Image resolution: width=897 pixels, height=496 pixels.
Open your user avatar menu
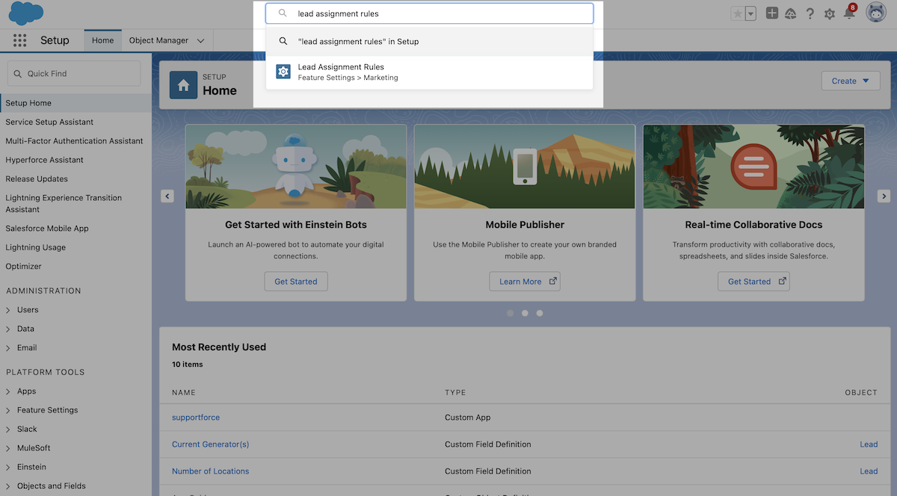(x=876, y=13)
